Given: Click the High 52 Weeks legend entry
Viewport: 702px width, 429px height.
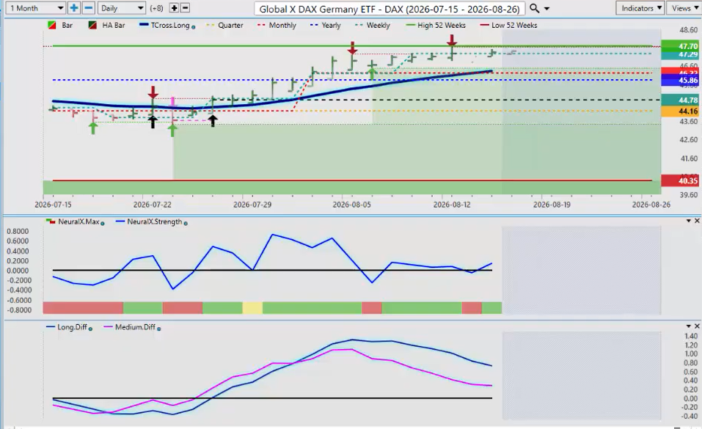Looking at the screenshot, I should [x=436, y=26].
